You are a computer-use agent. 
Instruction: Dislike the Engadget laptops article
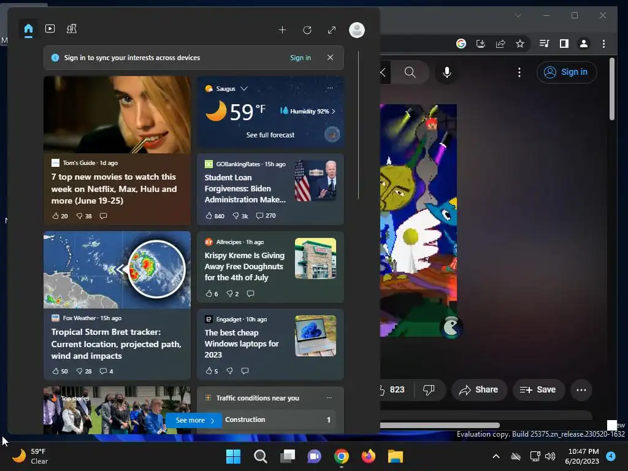point(229,371)
